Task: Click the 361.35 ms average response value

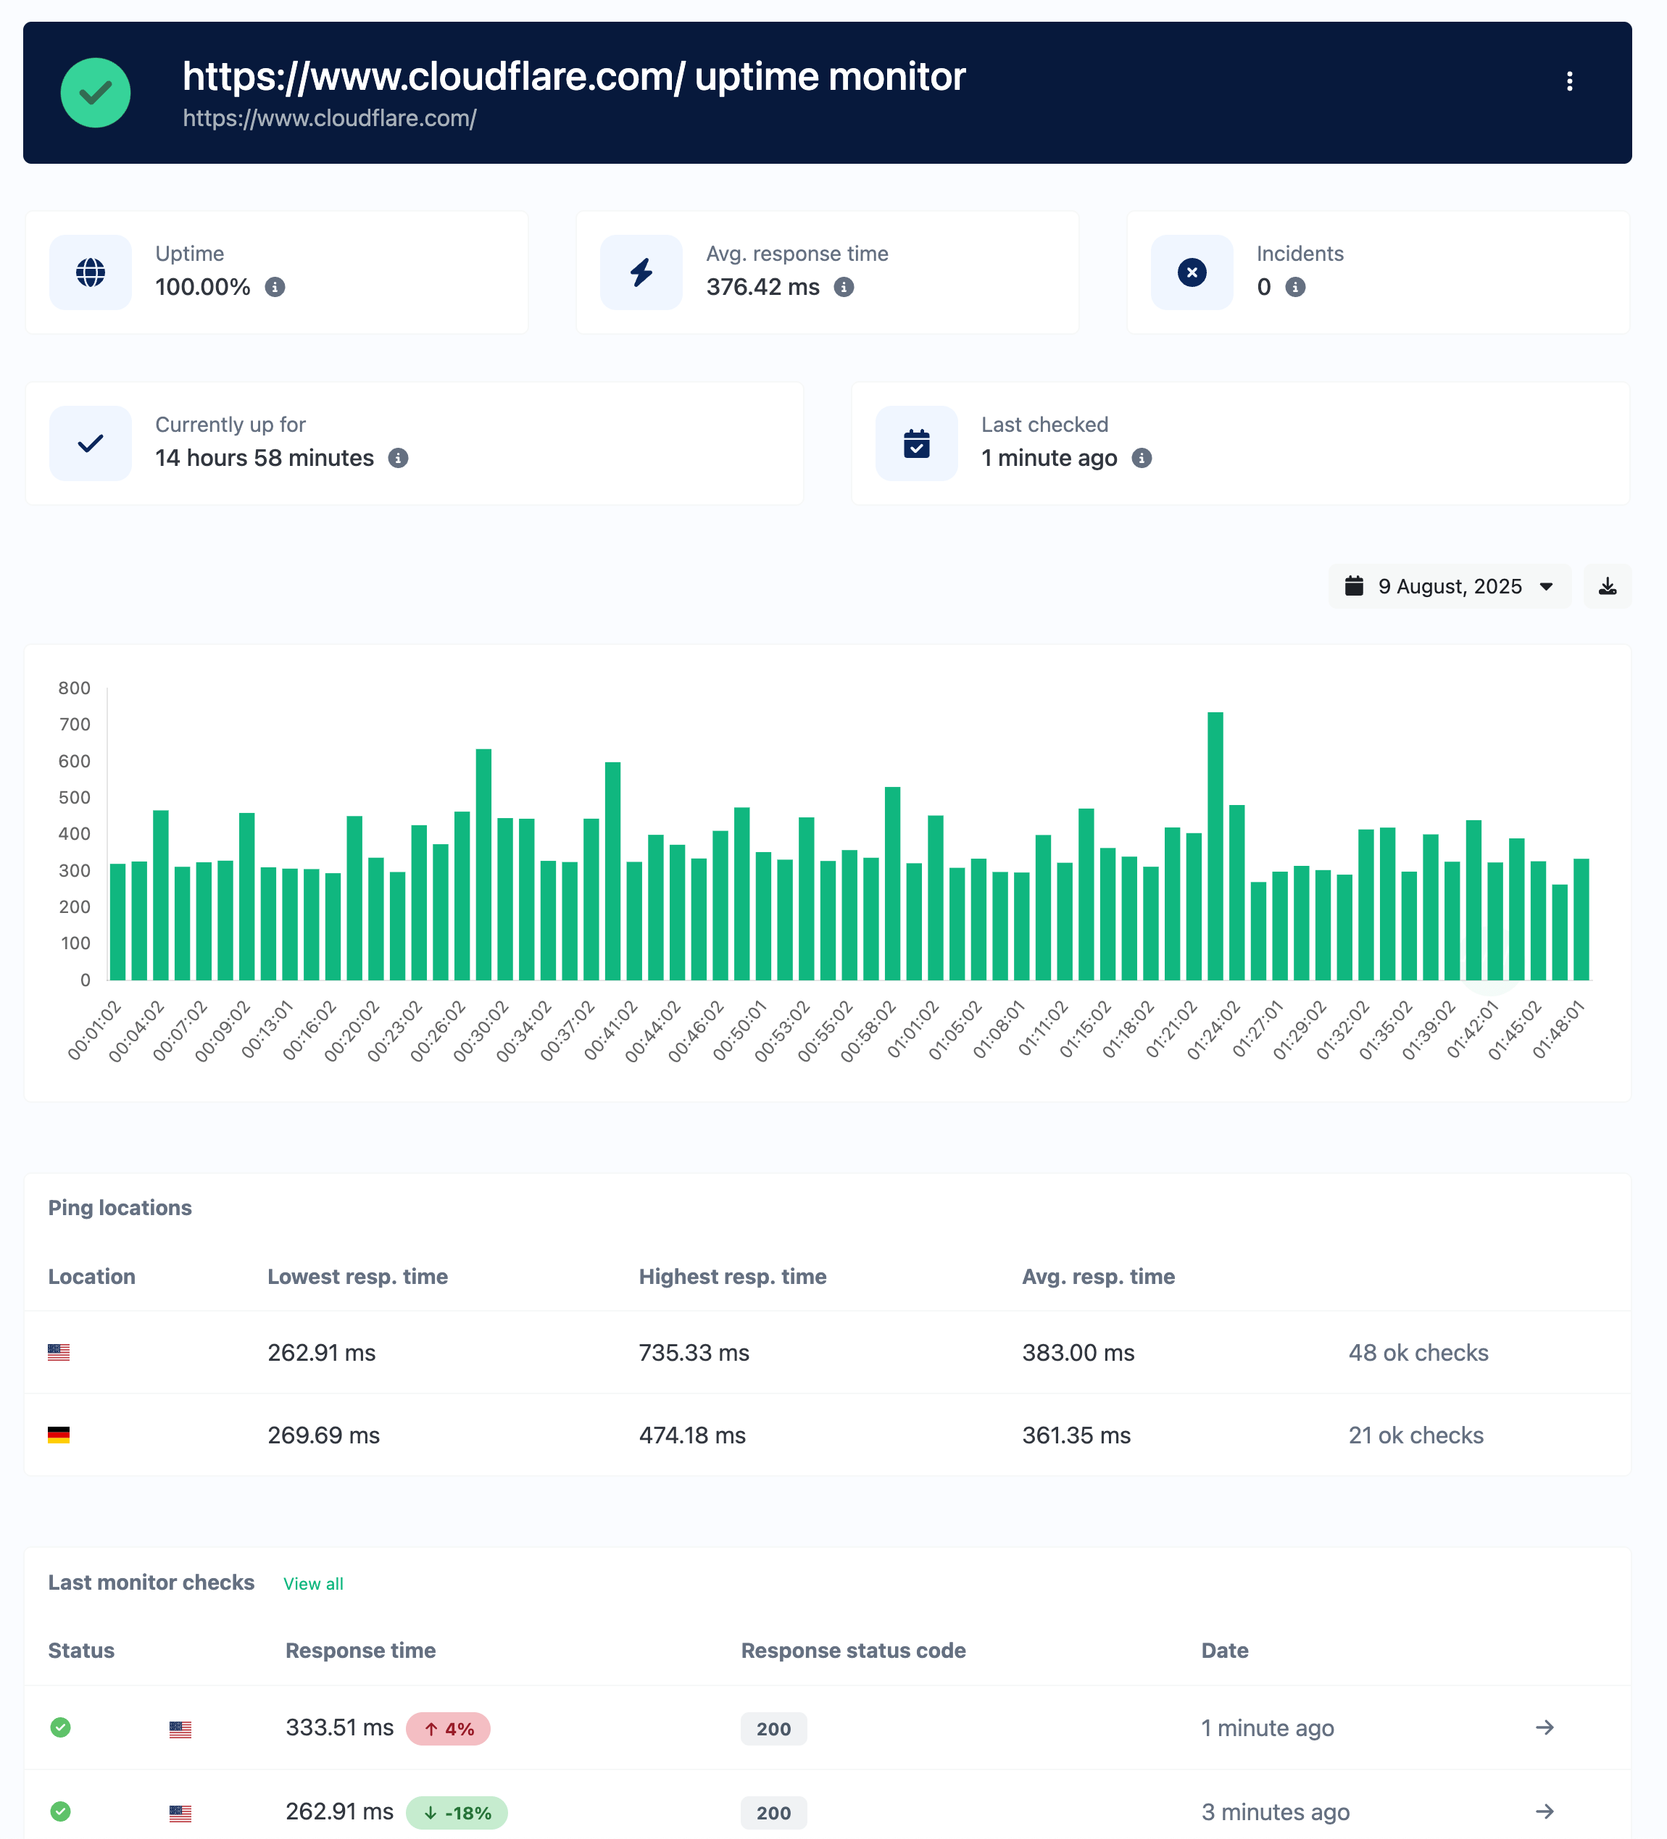Action: (x=1076, y=1435)
